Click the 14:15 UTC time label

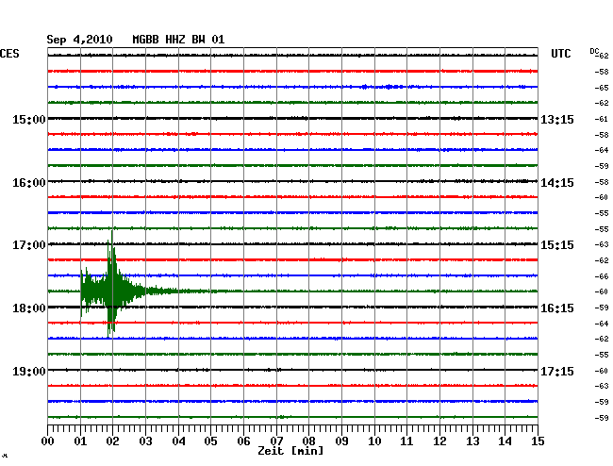click(557, 183)
